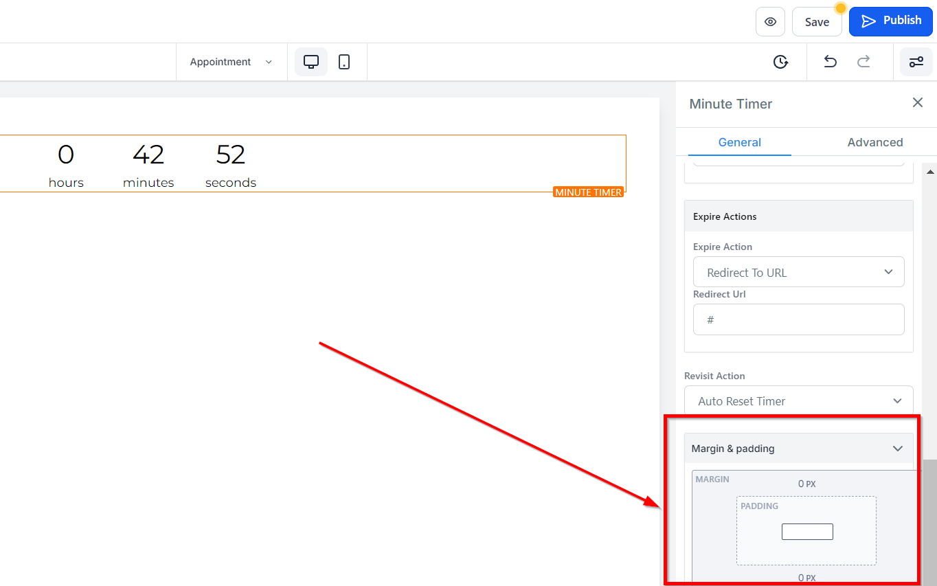Switch to mobile view icon
The image size is (937, 586).
click(344, 62)
